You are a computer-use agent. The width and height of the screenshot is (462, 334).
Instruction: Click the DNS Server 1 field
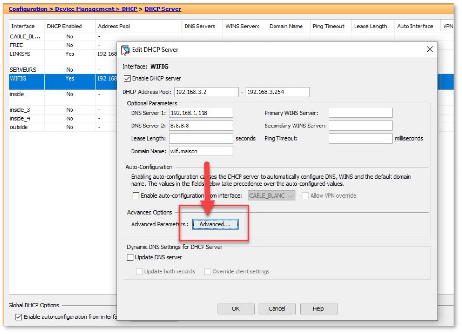(201, 113)
